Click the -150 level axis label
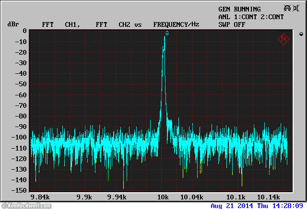The width and height of the screenshot is (307, 209). 18,190
